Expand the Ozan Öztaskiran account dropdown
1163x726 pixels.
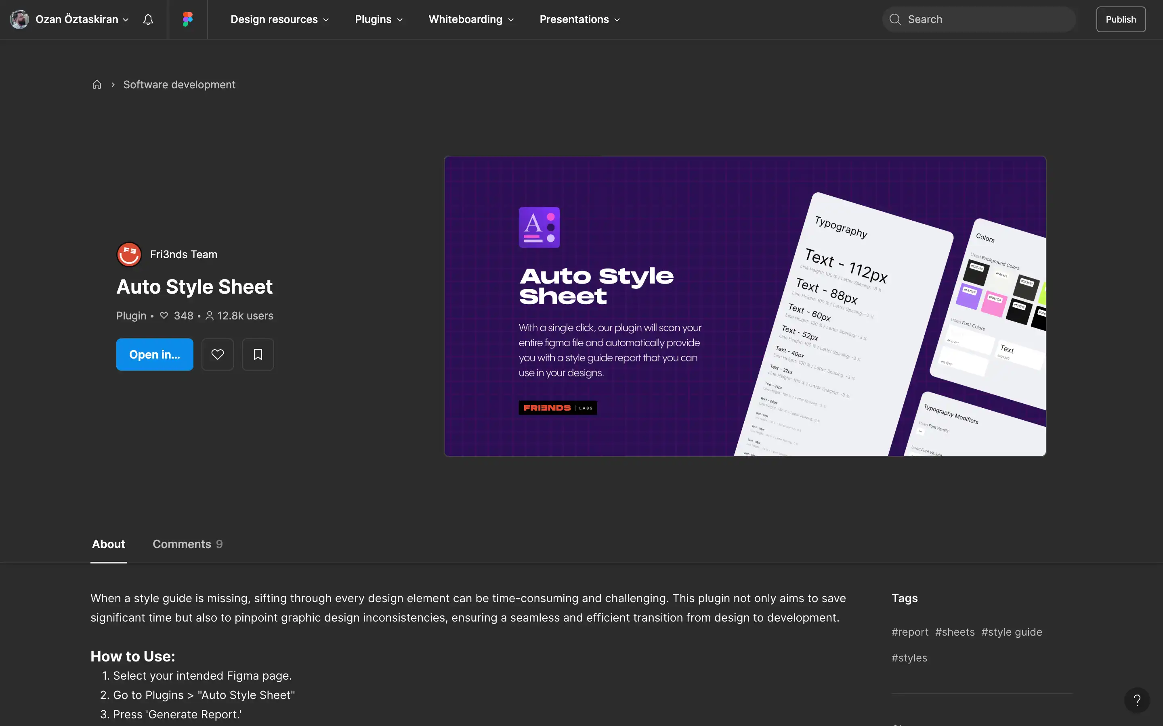126,20
